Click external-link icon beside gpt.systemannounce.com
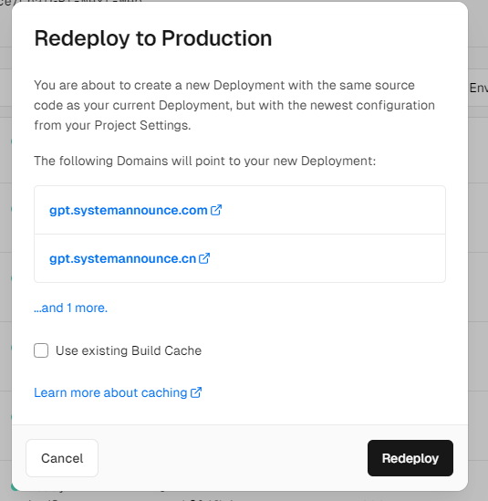This screenshot has height=501, width=488. [x=216, y=210]
